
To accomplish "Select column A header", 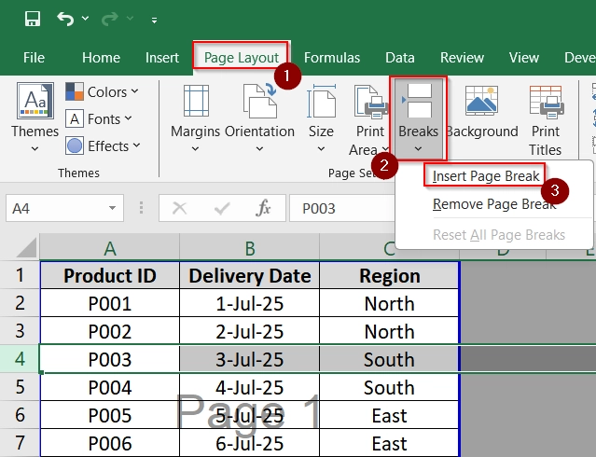I will click(109, 249).
